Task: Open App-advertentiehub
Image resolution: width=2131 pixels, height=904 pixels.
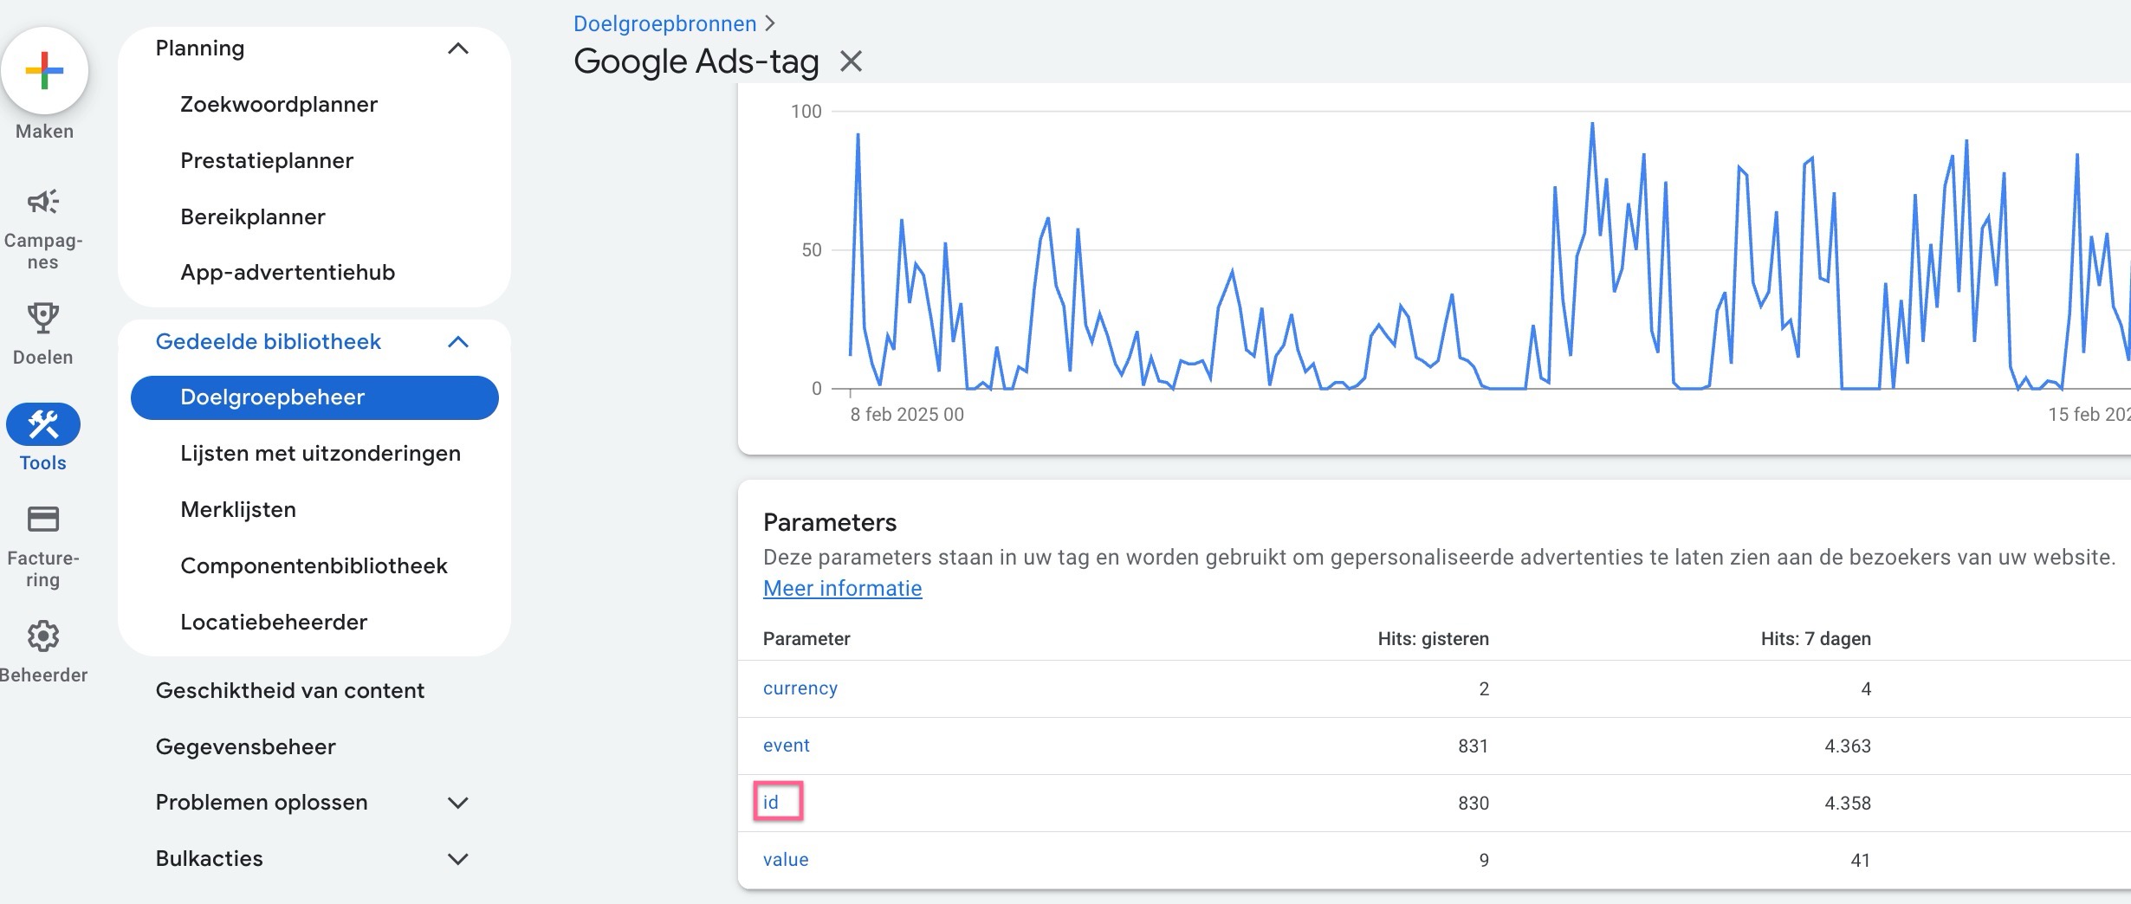Action: coord(288,273)
